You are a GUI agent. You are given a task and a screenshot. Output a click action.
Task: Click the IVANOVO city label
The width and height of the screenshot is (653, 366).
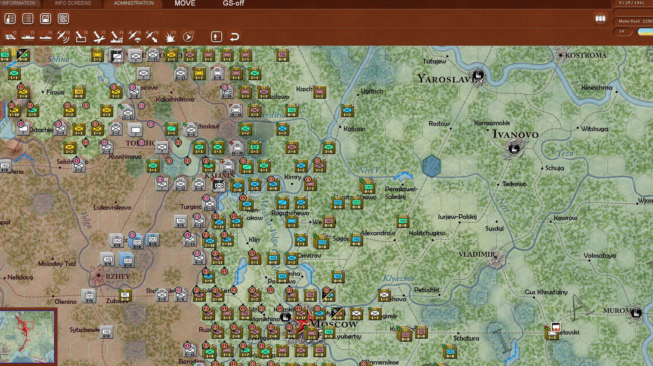coord(515,134)
